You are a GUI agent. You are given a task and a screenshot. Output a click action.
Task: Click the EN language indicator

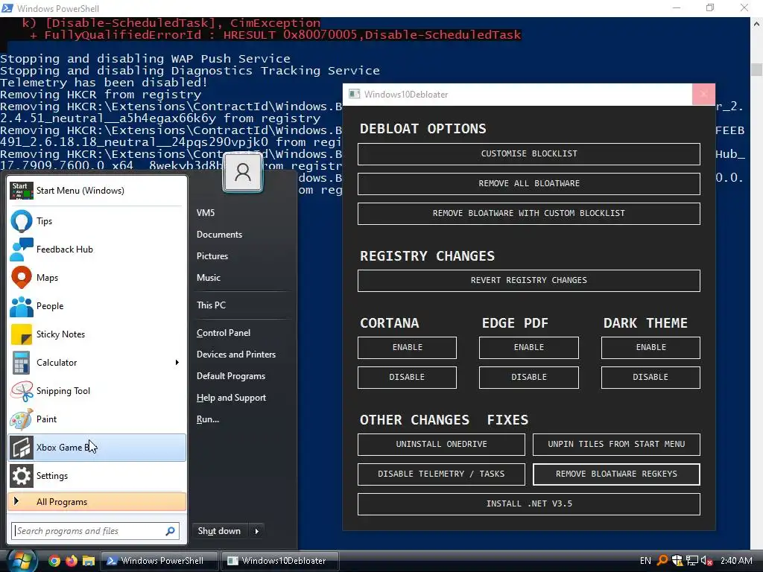645,561
